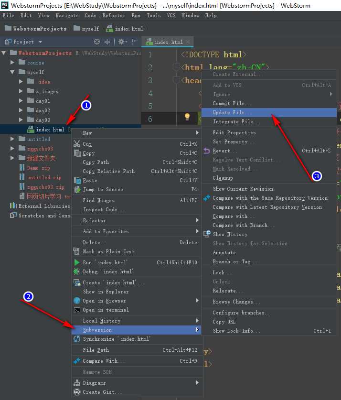
Task: Click the Compare With arrows icon
Action: coord(77,361)
